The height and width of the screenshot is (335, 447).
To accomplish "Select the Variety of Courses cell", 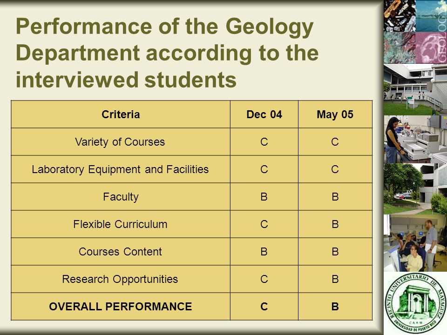I will [x=121, y=142].
